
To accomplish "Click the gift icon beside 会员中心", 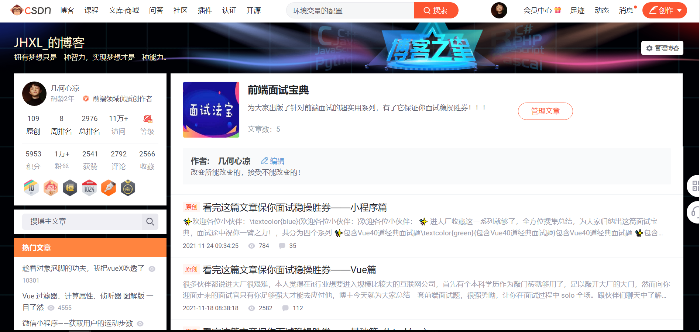I will point(558,10).
